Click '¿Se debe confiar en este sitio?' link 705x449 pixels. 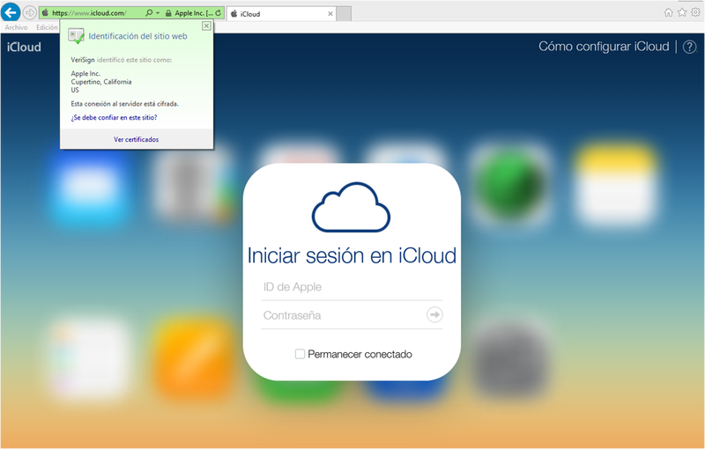[x=114, y=118]
